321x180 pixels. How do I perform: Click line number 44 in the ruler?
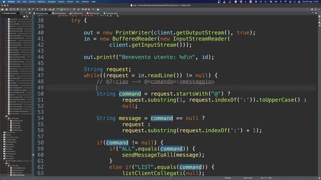(41, 57)
